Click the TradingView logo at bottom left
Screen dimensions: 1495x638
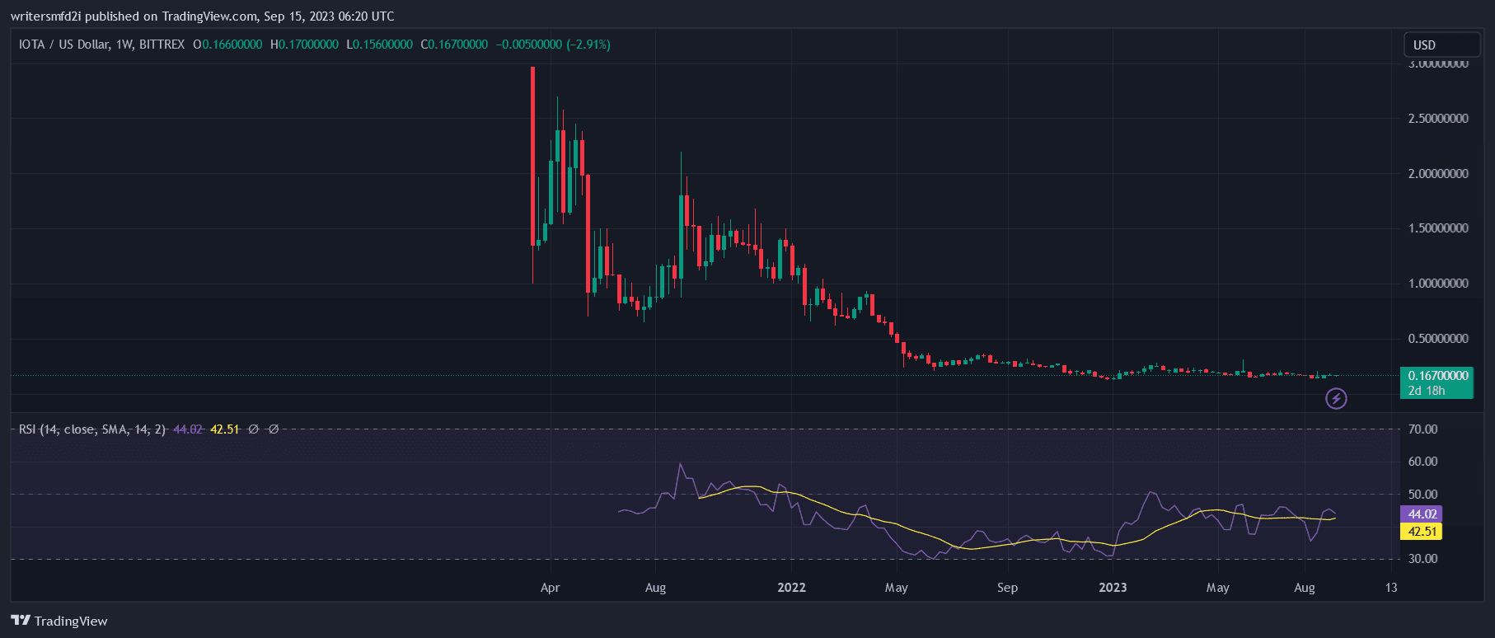pyautogui.click(x=59, y=621)
